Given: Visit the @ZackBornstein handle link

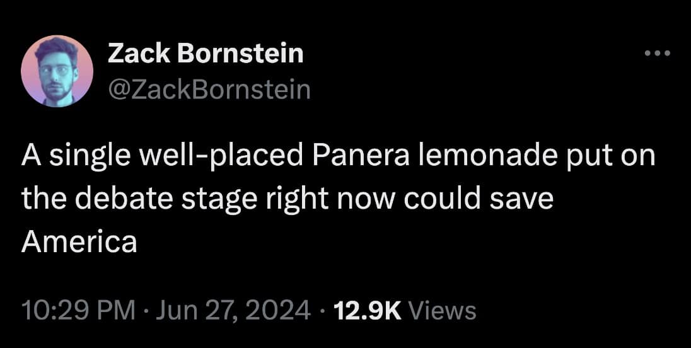Looking at the screenshot, I should 209,90.
